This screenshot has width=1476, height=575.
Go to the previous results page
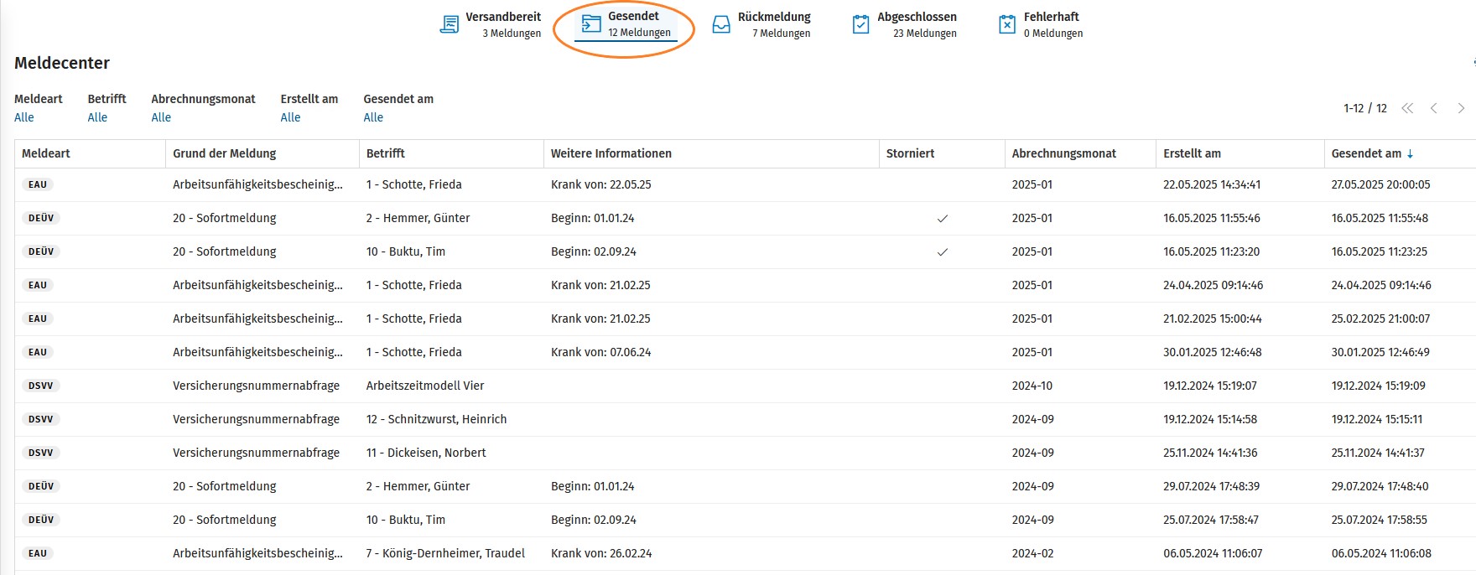point(1434,108)
